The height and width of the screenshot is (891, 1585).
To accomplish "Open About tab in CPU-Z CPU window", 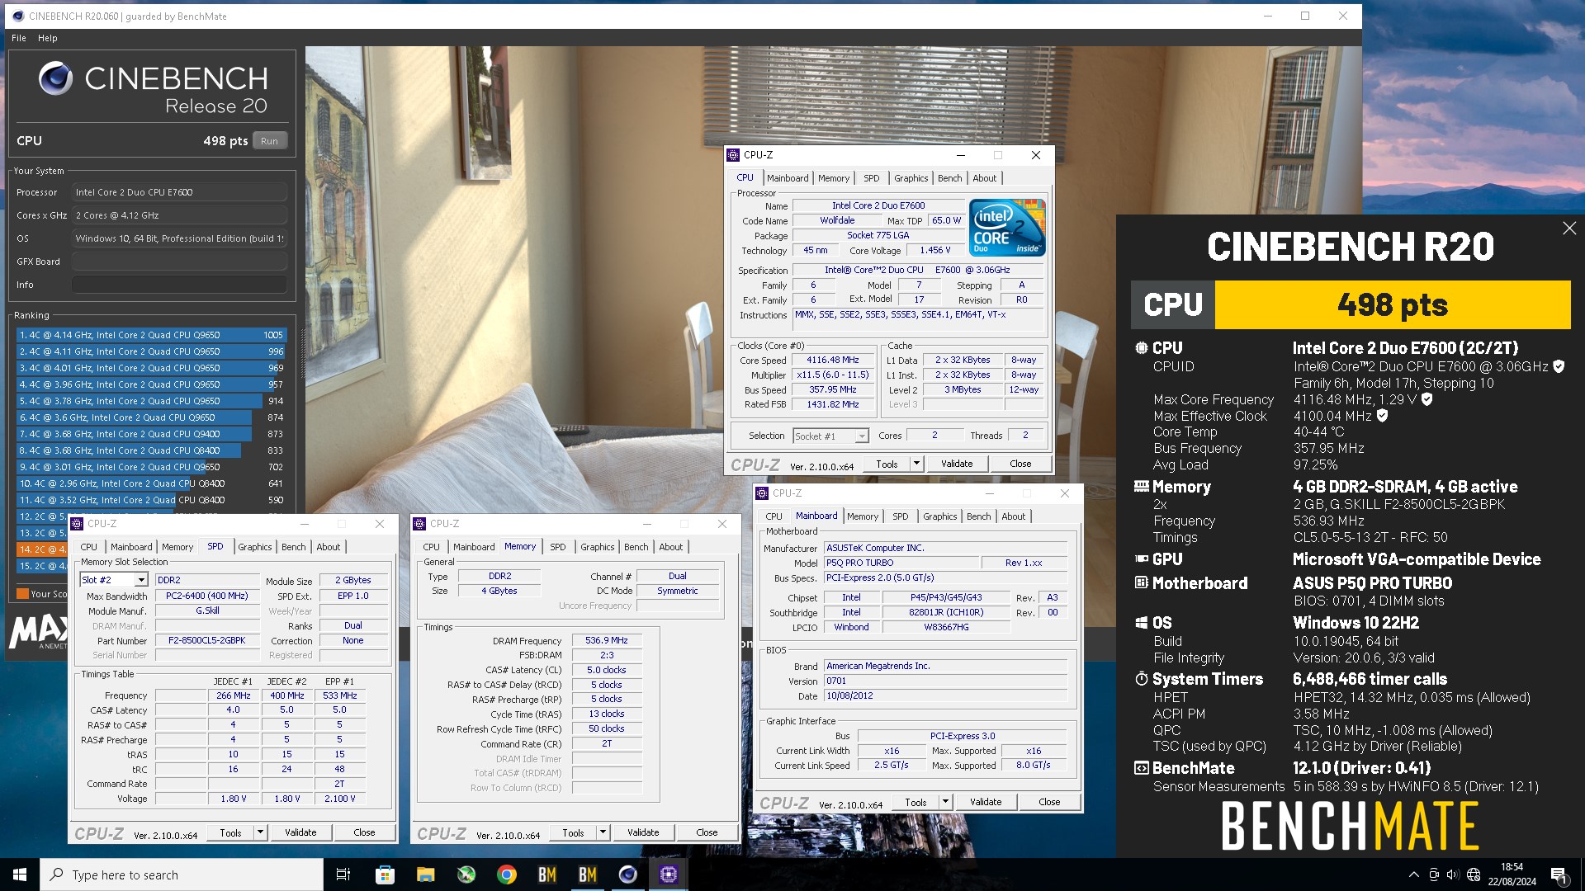I will (x=984, y=178).
